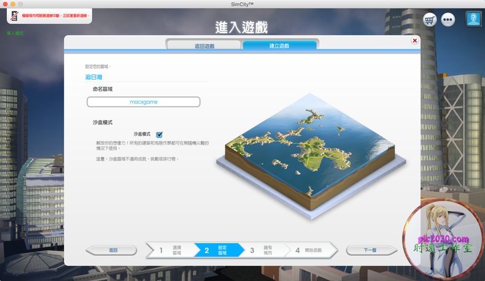Close the game setup dialog
The height and width of the screenshot is (281, 485).
(x=414, y=40)
